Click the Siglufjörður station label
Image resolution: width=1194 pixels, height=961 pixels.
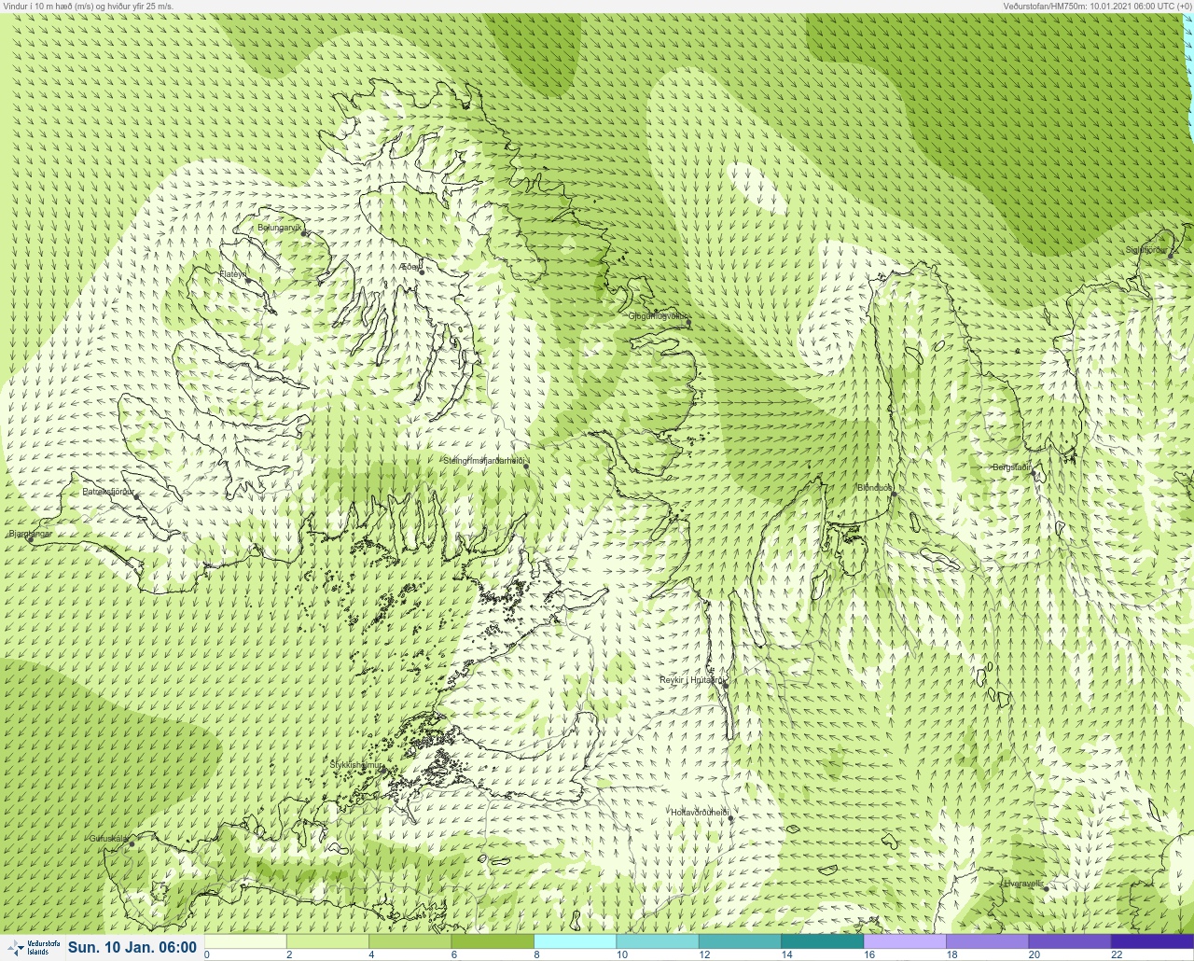click(x=1145, y=250)
